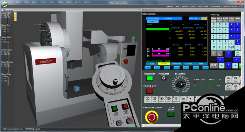Click the COMMAND soft key on screen
The image size is (245, 132).
click(176, 64)
